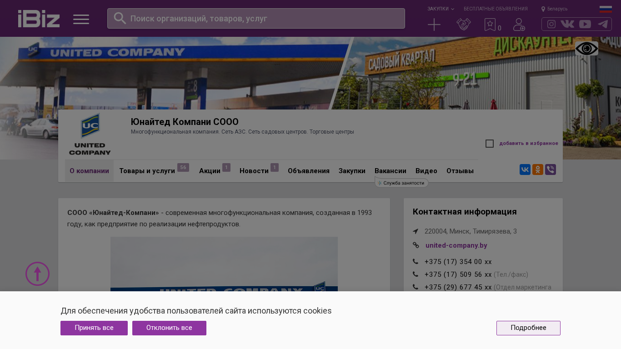This screenshot has width=621, height=349.
Task: Open the О компании tab
Action: click(89, 171)
